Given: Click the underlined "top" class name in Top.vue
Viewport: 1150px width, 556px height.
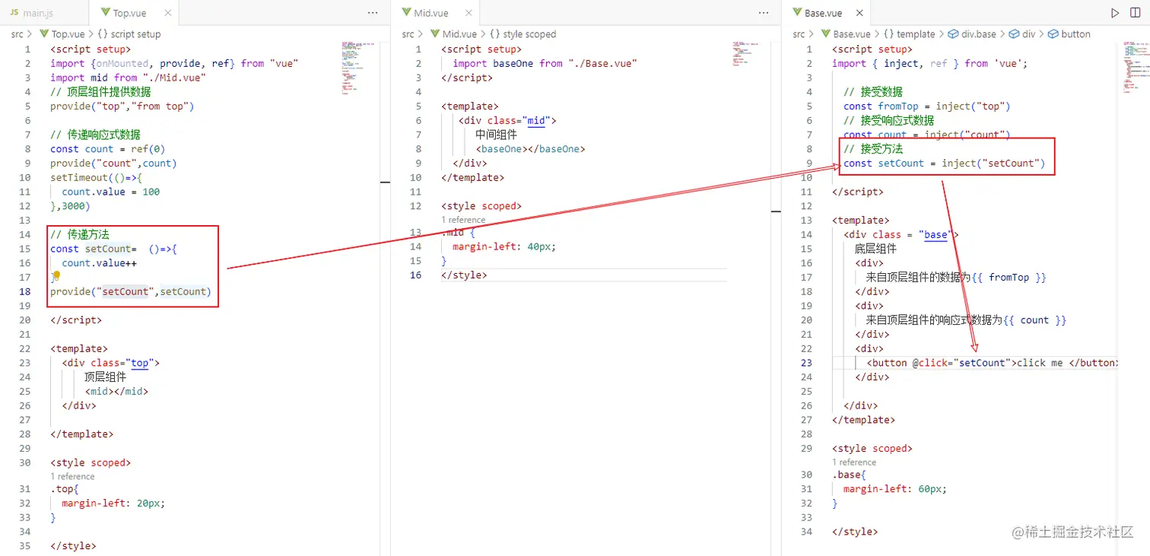Looking at the screenshot, I should pos(140,363).
